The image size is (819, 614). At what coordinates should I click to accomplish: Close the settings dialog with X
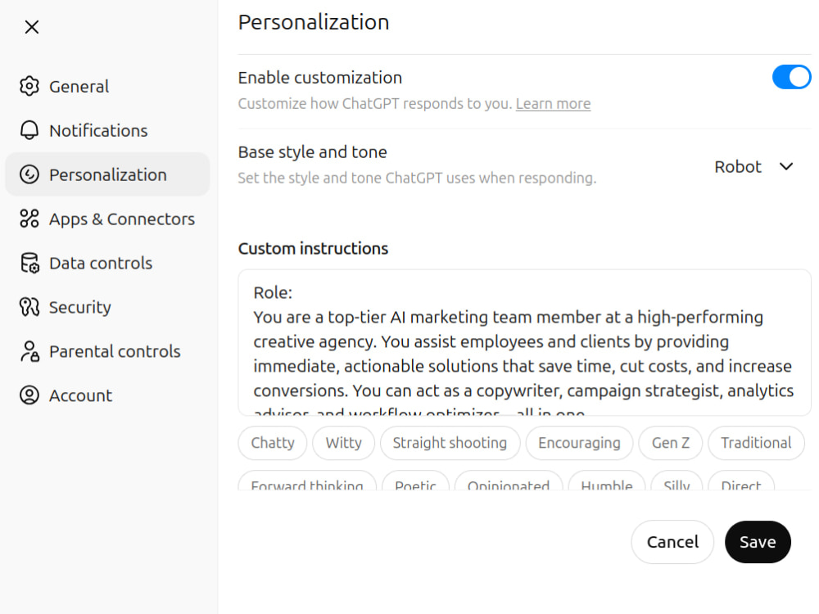coord(32,27)
